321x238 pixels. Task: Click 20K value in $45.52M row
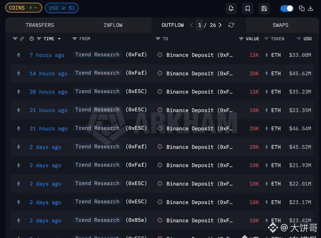(254, 147)
